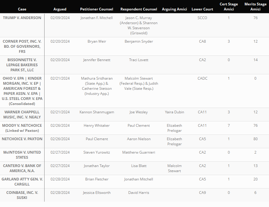The height and width of the screenshot is (207, 269).
Task: Open Trump v. Anderson merits amici count 76
Action: coord(255,18)
